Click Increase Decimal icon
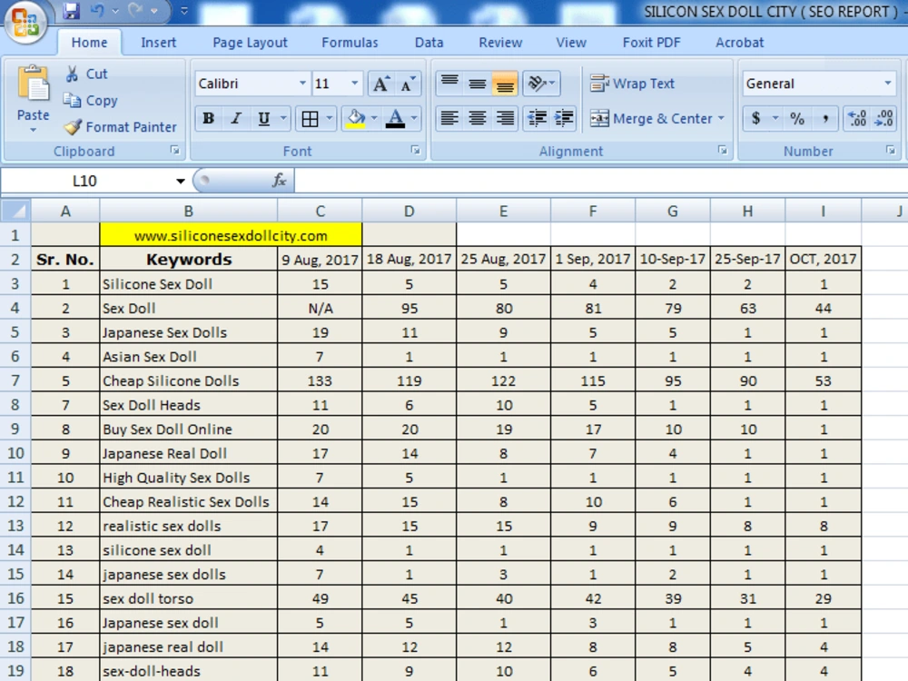 pos(856,118)
